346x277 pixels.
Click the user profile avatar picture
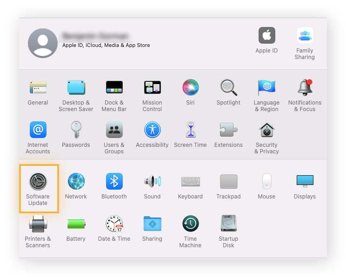[x=43, y=43]
